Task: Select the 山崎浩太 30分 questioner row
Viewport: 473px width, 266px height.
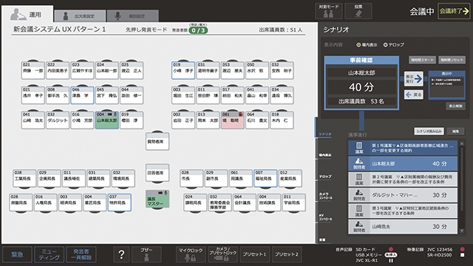Action: point(403,227)
